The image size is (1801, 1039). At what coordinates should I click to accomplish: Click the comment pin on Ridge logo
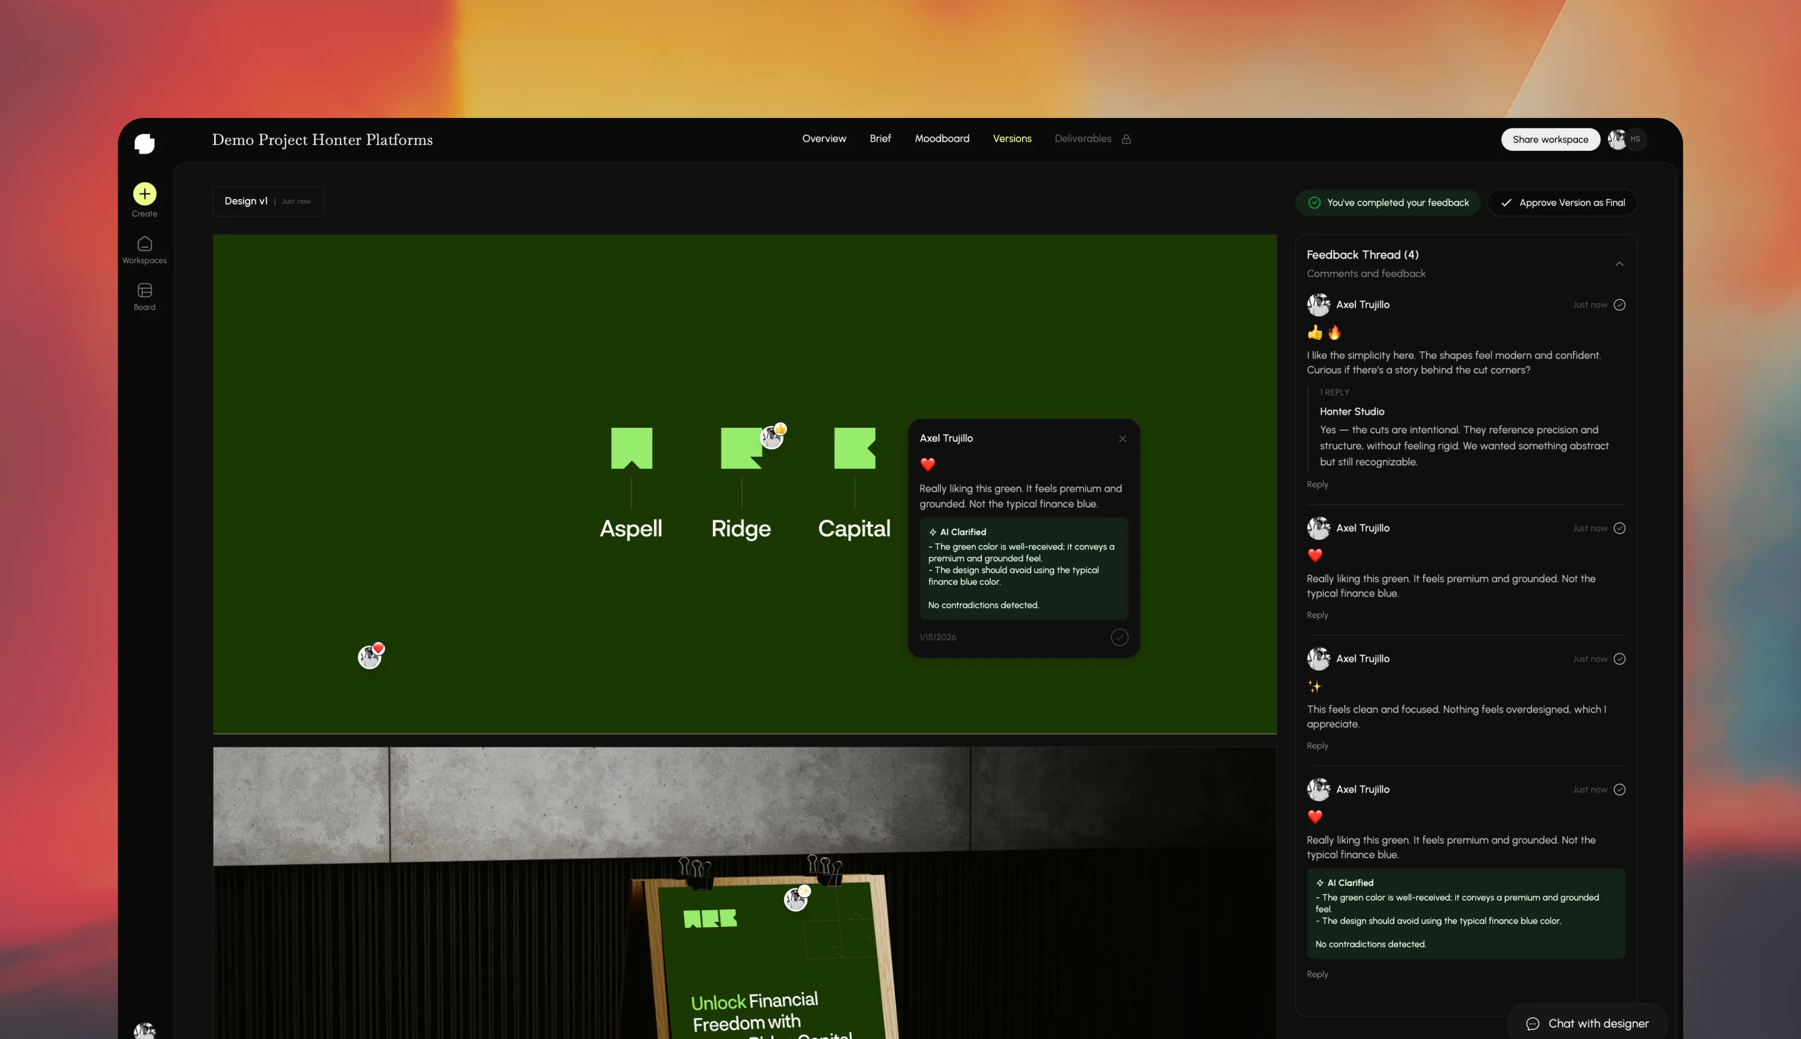772,437
